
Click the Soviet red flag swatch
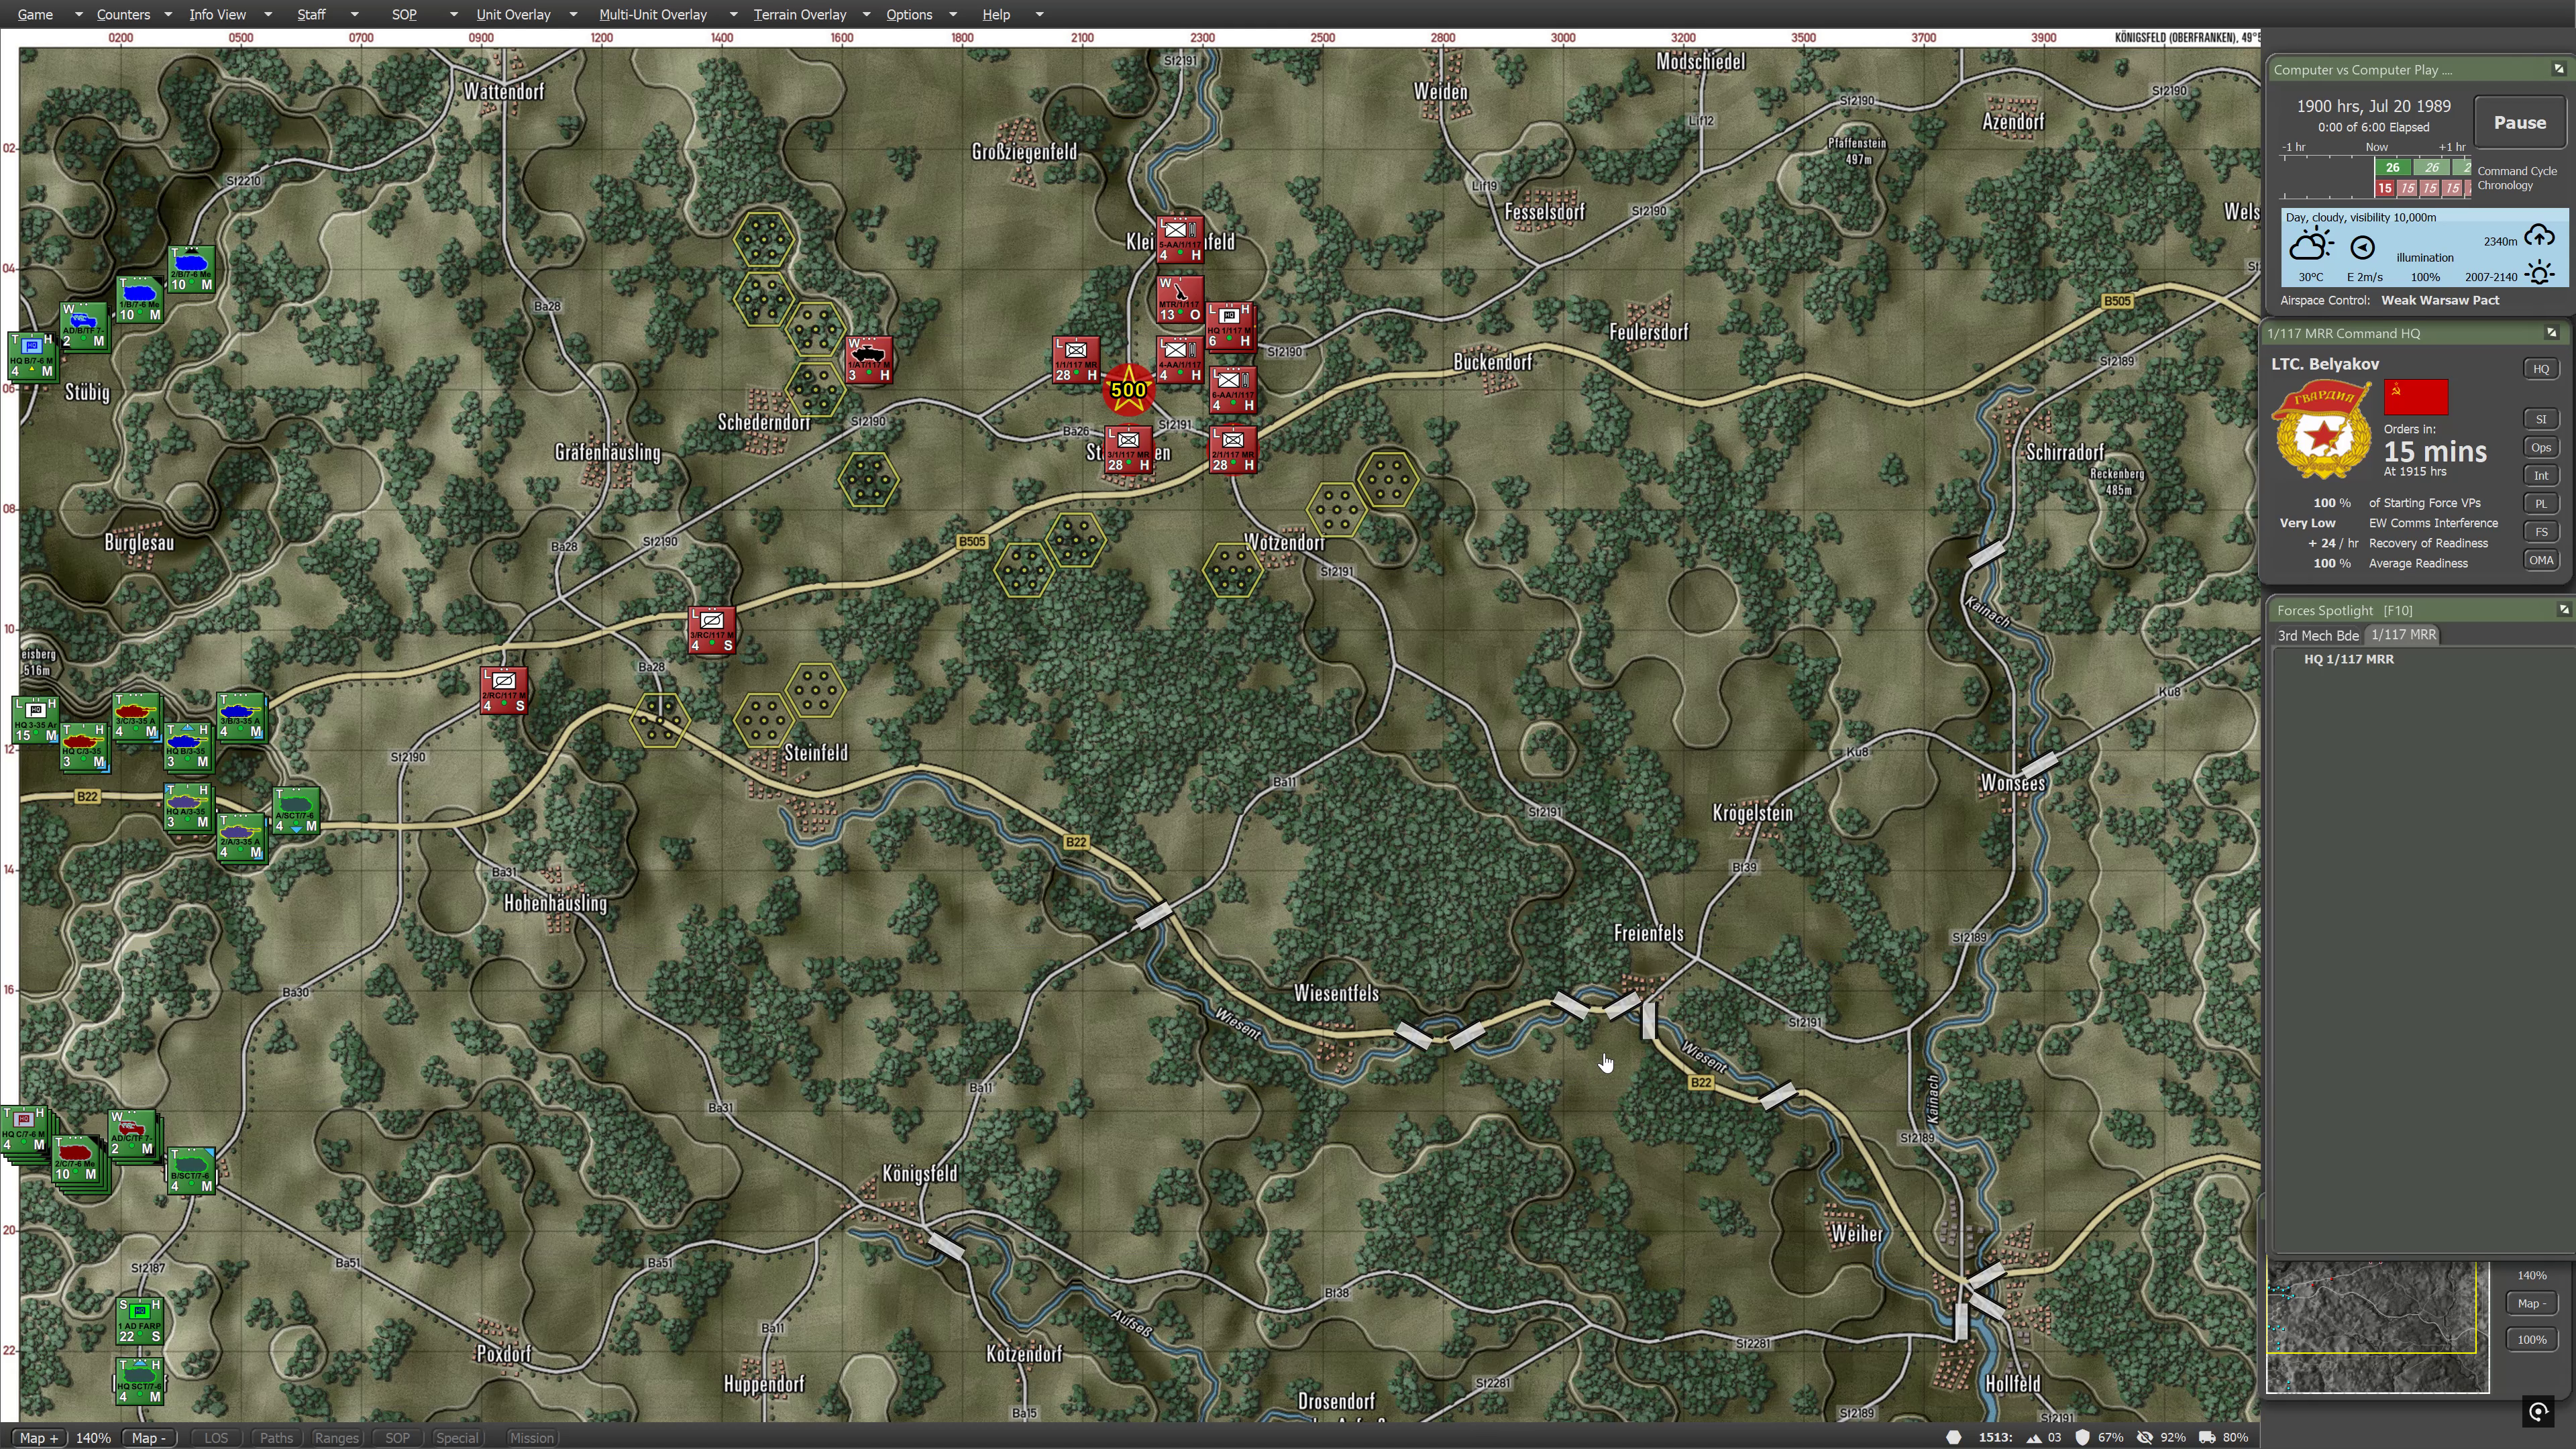tap(2416, 397)
